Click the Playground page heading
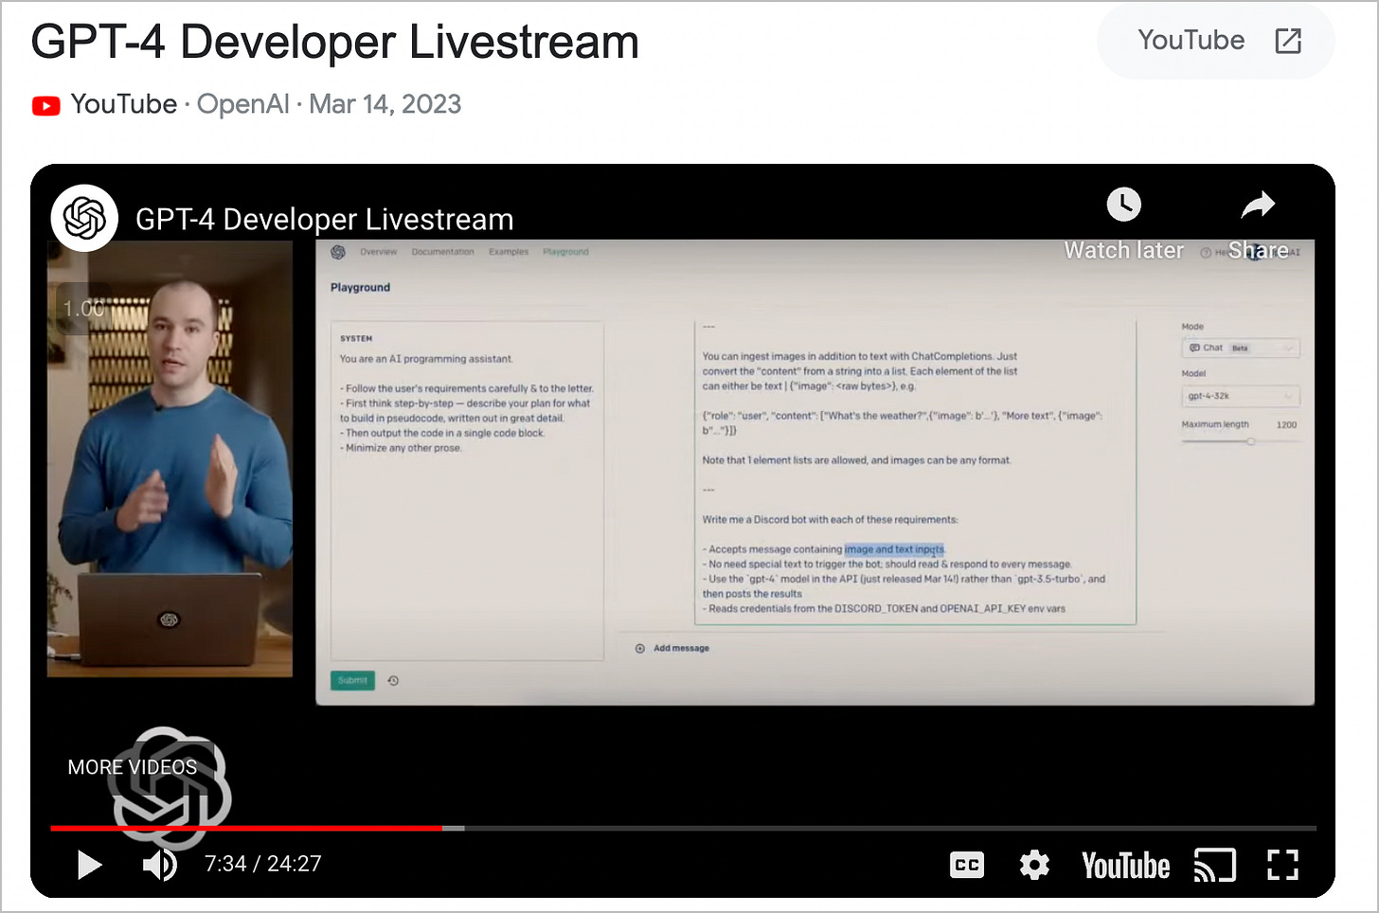This screenshot has width=1379, height=913. [360, 287]
